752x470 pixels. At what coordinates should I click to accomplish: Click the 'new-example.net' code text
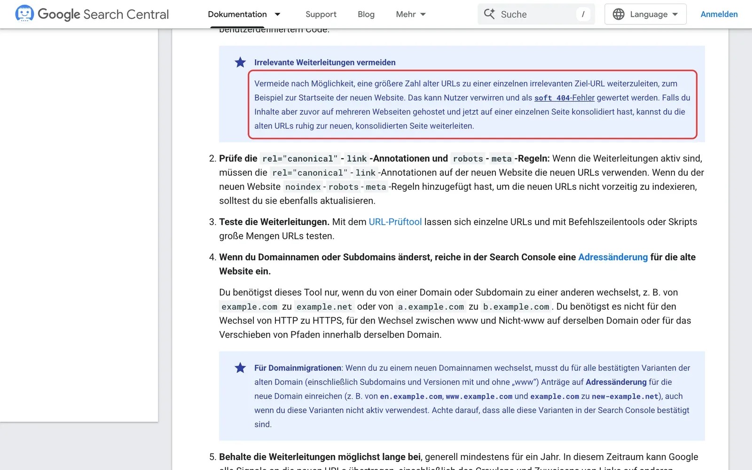click(625, 397)
